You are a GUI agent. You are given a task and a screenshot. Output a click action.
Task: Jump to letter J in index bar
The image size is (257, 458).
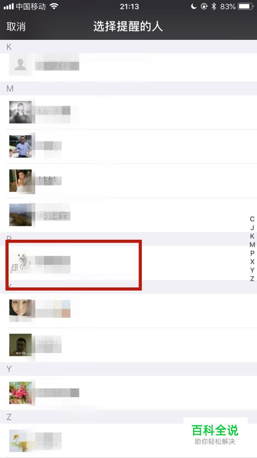click(x=252, y=228)
